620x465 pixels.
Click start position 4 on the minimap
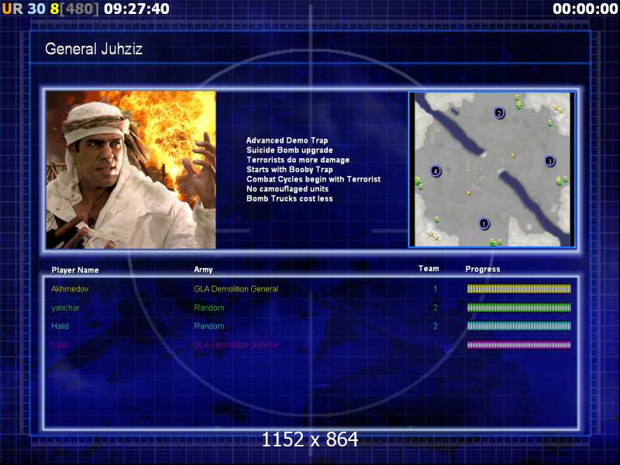(x=436, y=170)
